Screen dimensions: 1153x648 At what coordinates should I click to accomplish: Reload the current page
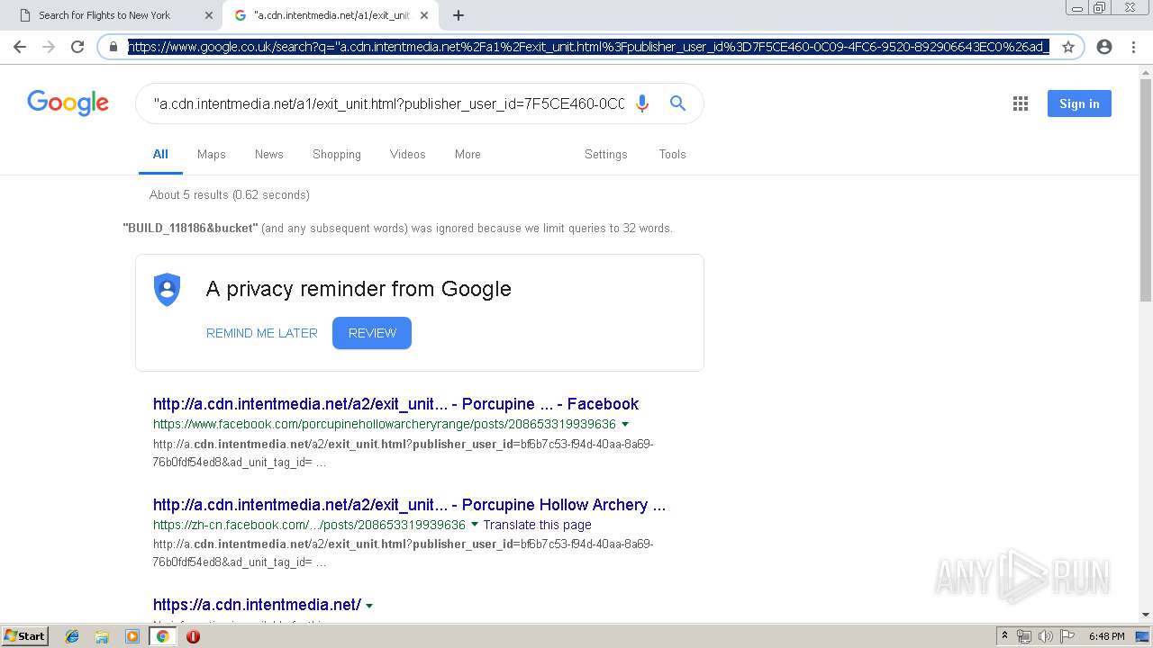tap(77, 47)
